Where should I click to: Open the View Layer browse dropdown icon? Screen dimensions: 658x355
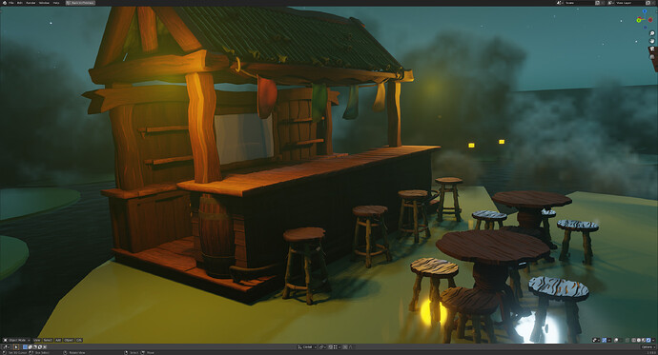point(610,3)
